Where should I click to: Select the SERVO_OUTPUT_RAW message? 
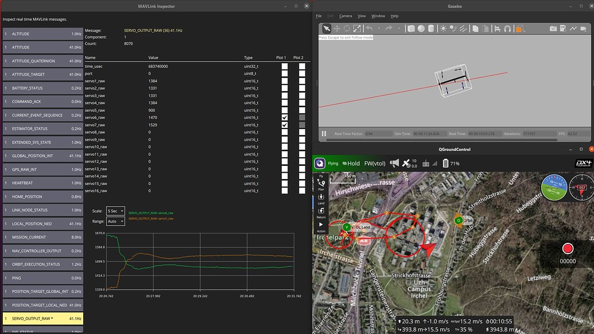43,319
